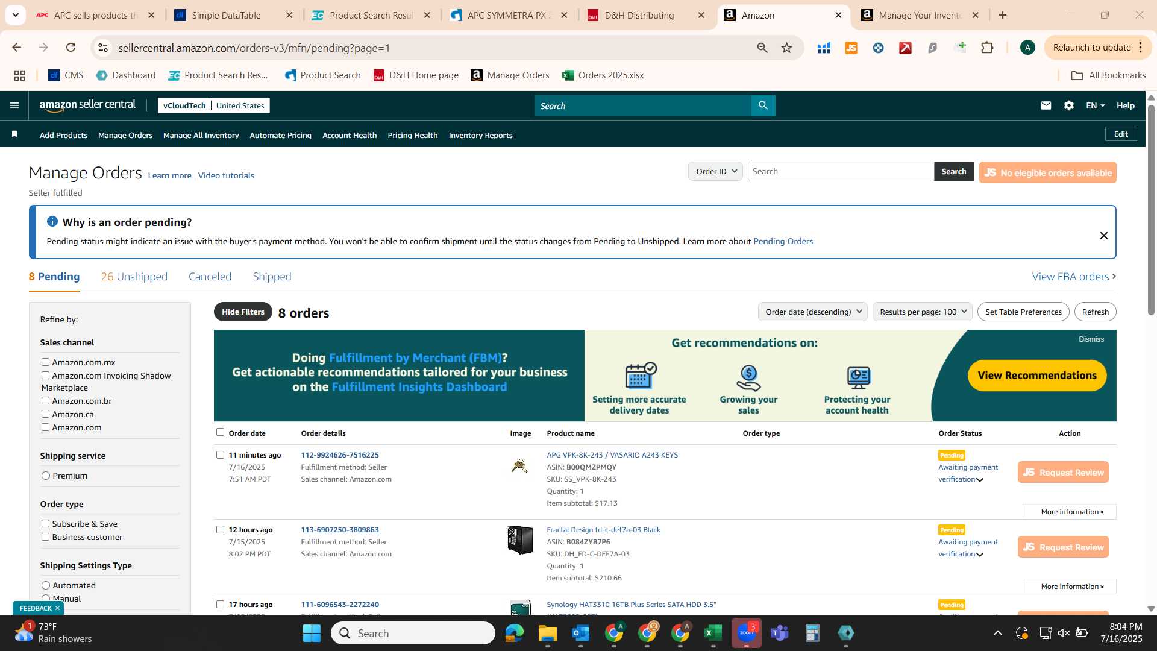Open the Chrome profile avatar A
The height and width of the screenshot is (651, 1157).
pyautogui.click(x=1027, y=48)
